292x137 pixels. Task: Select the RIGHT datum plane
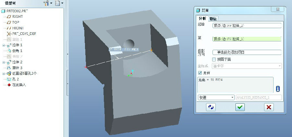point(17,16)
